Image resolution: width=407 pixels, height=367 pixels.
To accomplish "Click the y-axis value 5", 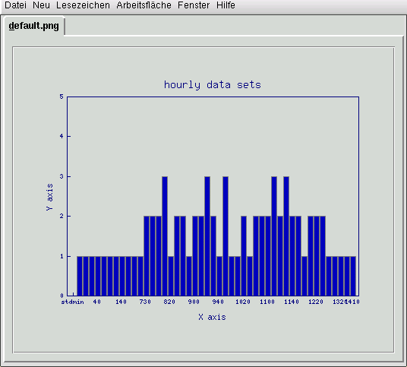I will 62,96.
